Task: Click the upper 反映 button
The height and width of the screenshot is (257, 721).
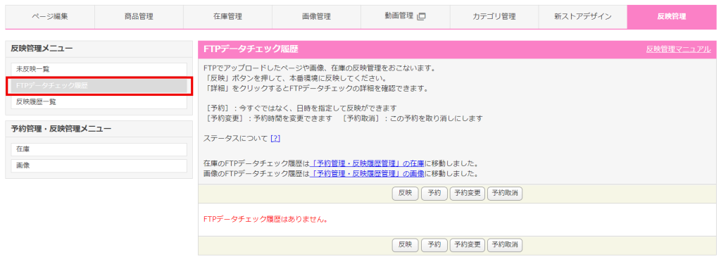Action: pyautogui.click(x=405, y=194)
